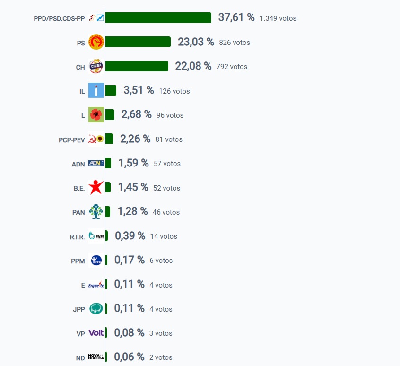
Task: Open the PPM blue circle logo
Action: pos(96,260)
